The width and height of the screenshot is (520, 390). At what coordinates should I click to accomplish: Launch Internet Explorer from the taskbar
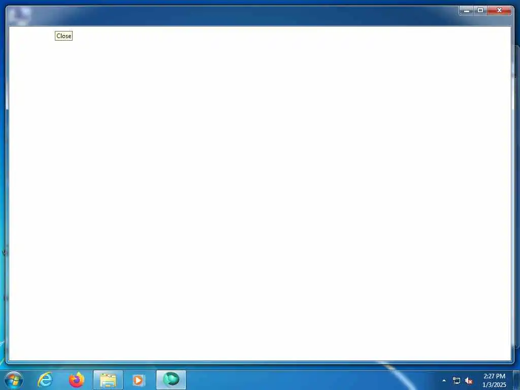[45, 380]
